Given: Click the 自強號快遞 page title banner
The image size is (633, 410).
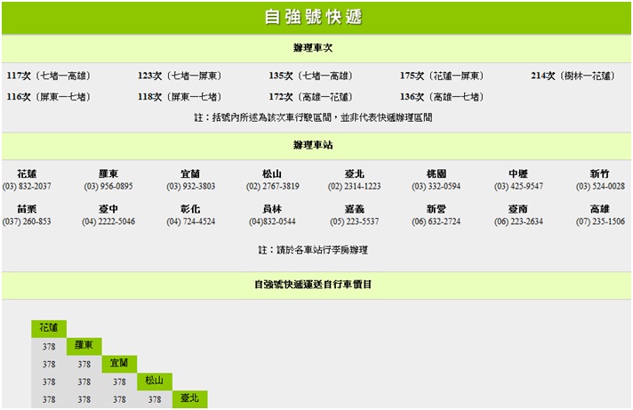Looking at the screenshot, I should click(316, 18).
